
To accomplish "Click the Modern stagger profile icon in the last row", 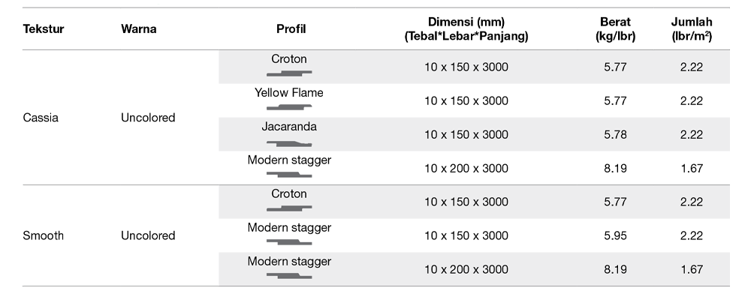I will click(289, 276).
